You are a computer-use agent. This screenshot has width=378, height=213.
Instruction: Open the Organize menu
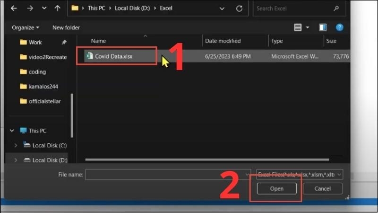click(x=26, y=27)
